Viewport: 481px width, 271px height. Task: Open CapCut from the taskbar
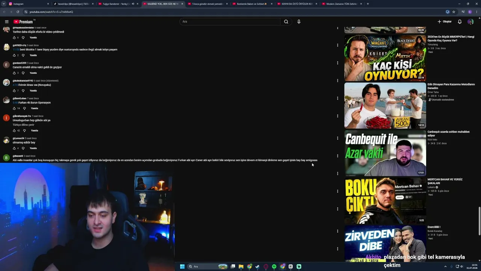coord(290,266)
